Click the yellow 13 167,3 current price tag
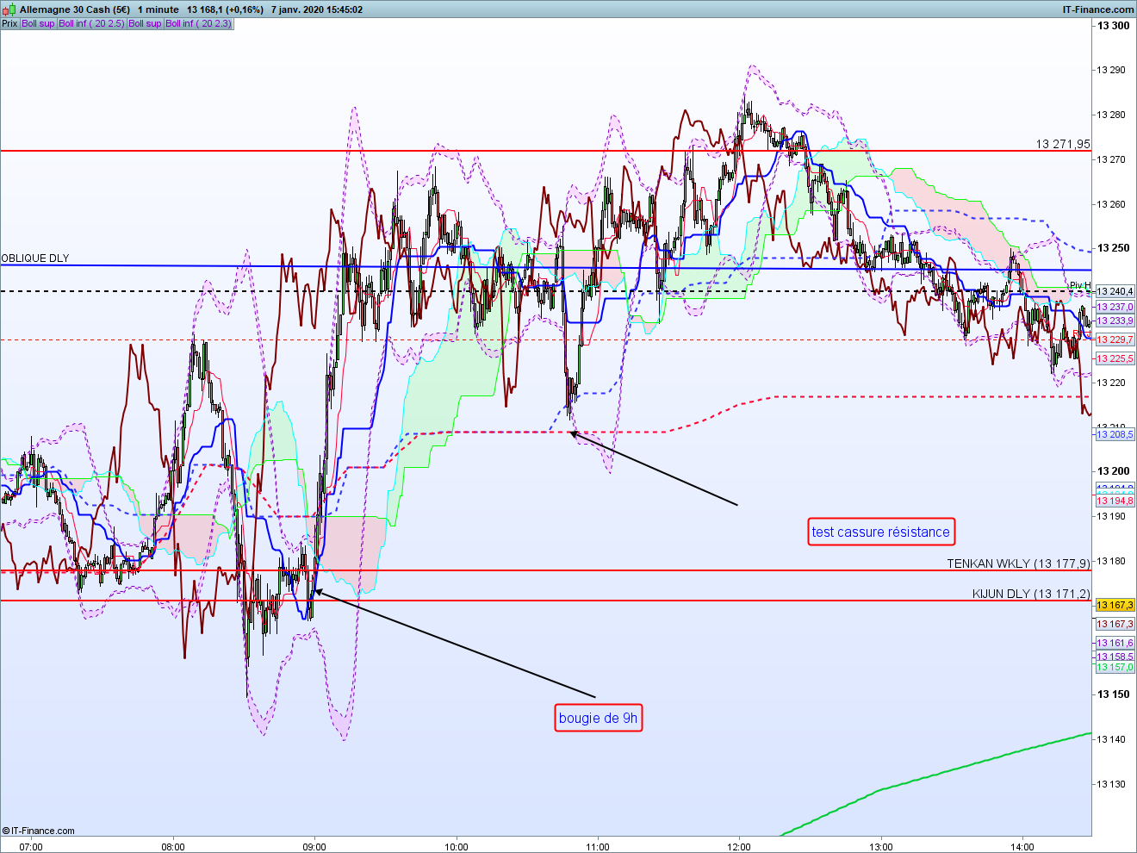The width and height of the screenshot is (1137, 853). pyautogui.click(x=1115, y=606)
